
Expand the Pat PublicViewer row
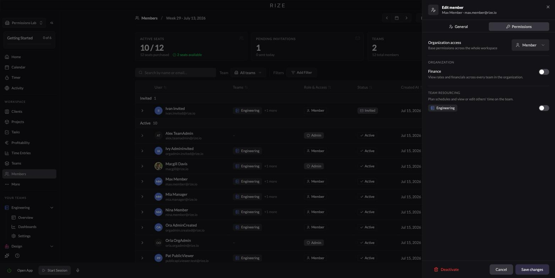click(142, 258)
